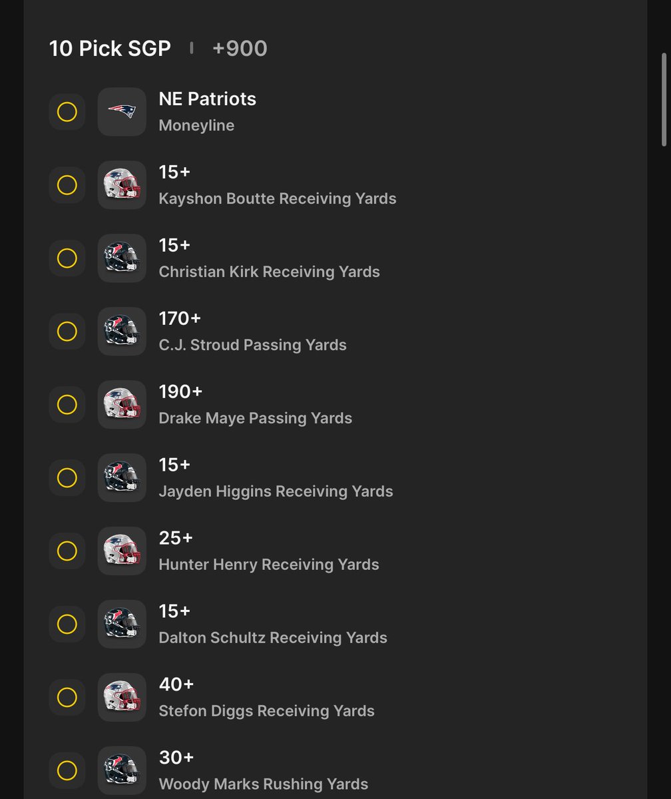Click "Hunter Henry Receiving Yards" label
The height and width of the screenshot is (799, 671).
coord(269,565)
